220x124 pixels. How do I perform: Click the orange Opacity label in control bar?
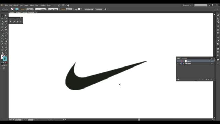click(63, 9)
